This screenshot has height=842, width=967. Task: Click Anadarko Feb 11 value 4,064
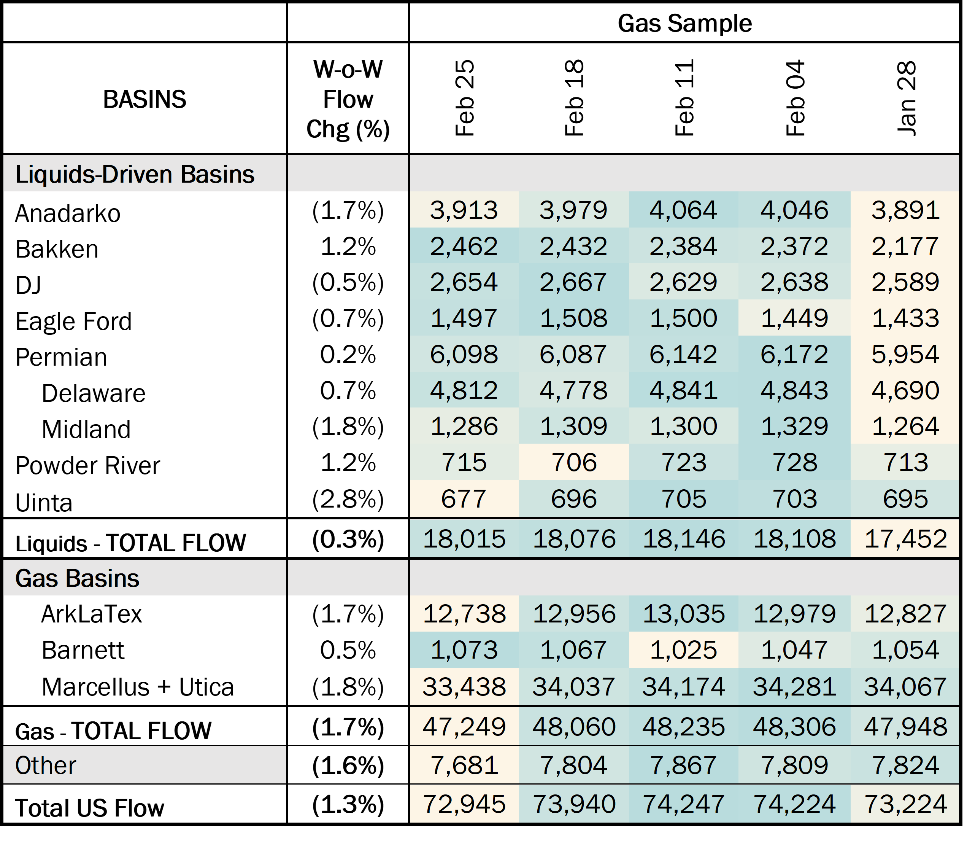(x=684, y=210)
